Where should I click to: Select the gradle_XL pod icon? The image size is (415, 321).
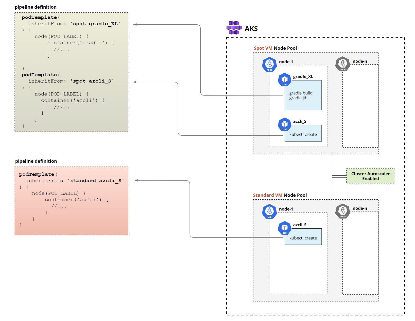pyautogui.click(x=285, y=79)
